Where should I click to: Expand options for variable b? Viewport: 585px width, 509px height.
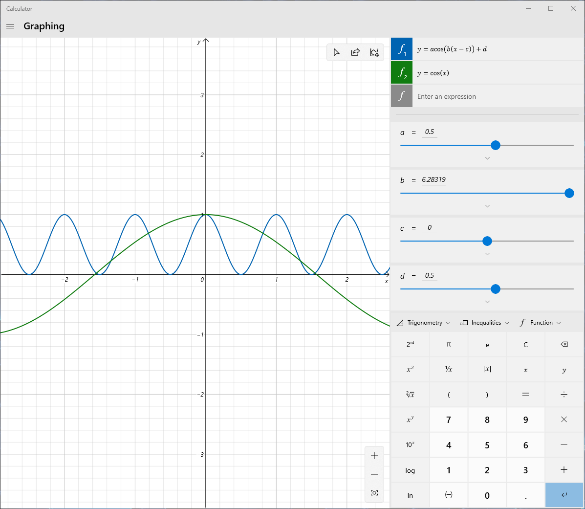pos(487,206)
